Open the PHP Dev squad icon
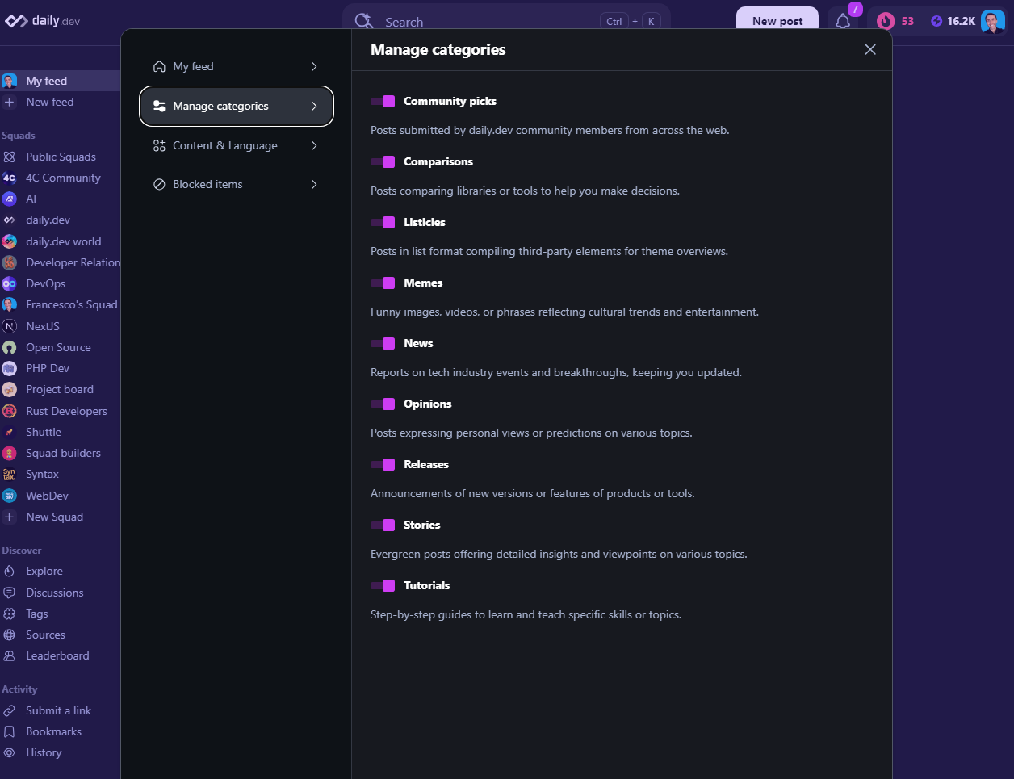The image size is (1014, 779). pos(10,368)
